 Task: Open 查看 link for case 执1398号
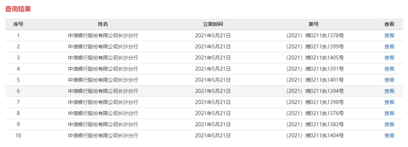[389, 102]
